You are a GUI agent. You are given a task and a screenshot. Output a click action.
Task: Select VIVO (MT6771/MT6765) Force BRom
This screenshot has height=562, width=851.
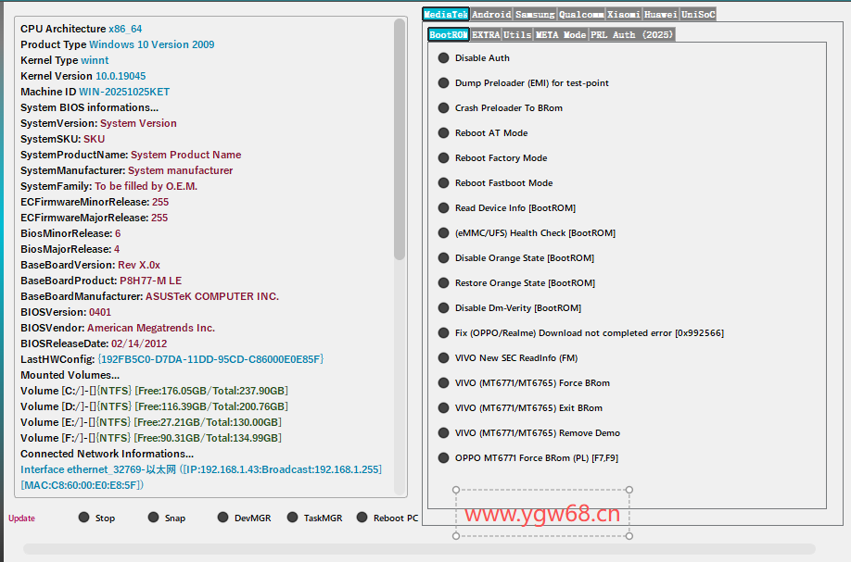click(x=524, y=382)
